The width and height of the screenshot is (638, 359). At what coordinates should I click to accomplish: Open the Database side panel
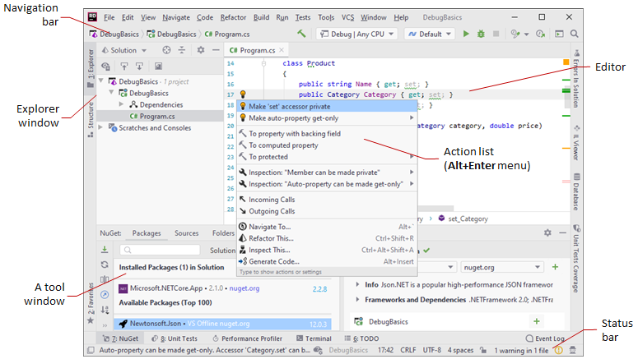(576, 192)
